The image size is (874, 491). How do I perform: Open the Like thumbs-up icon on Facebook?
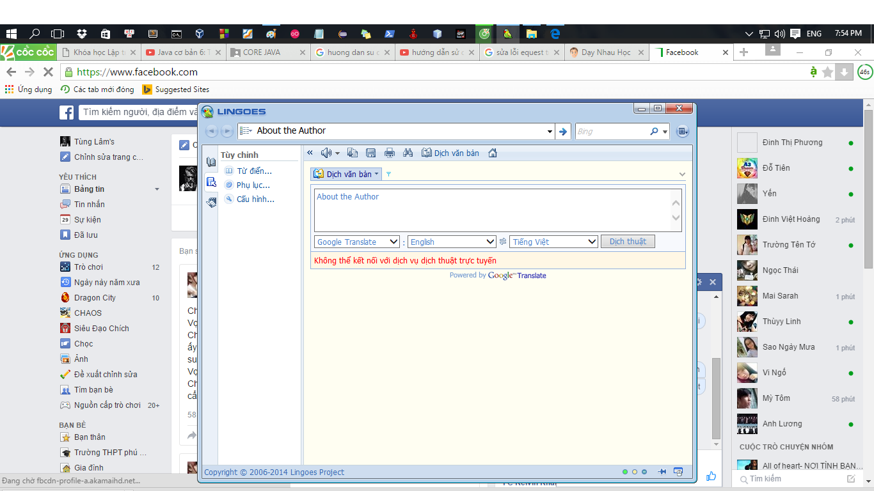[x=711, y=476]
